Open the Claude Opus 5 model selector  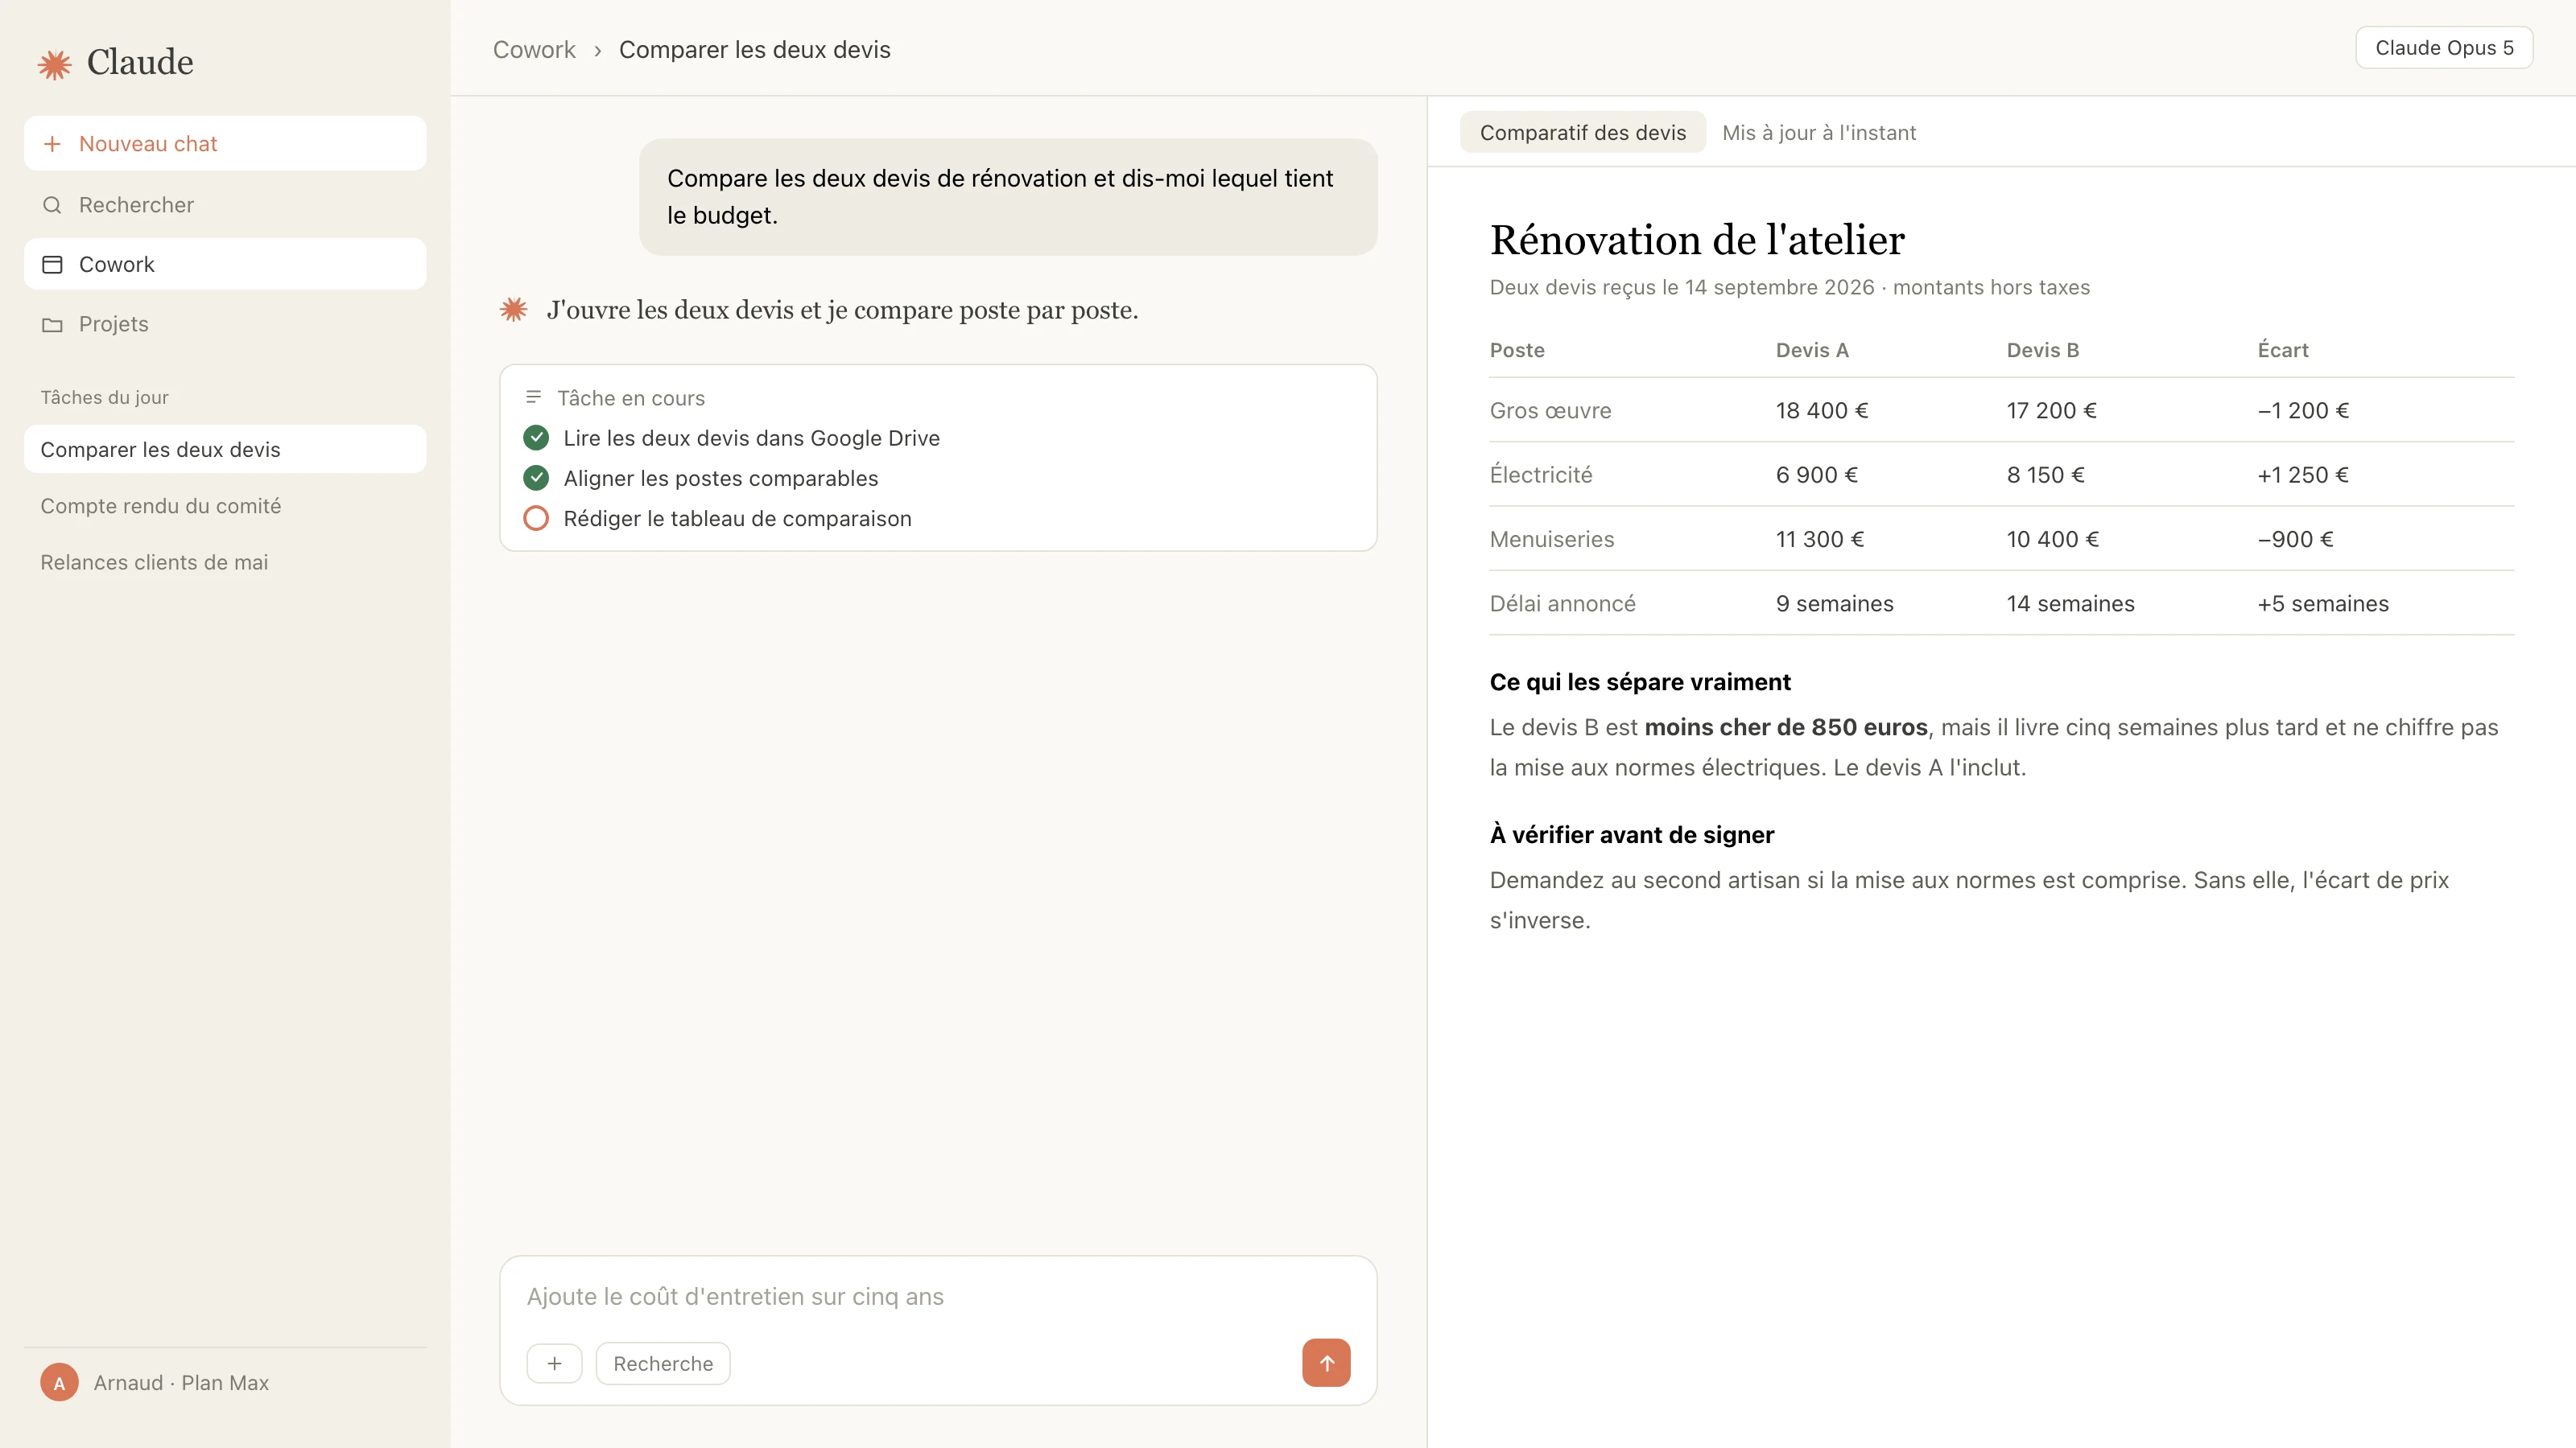(2443, 48)
